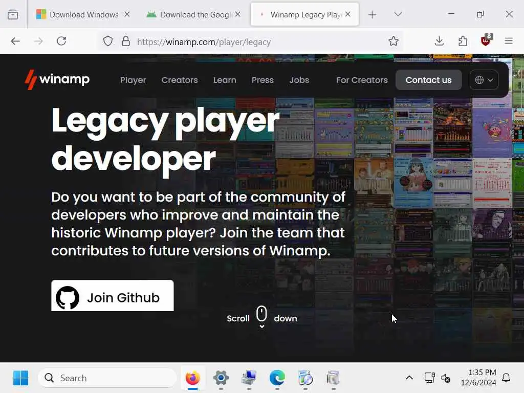524x393 pixels.
Task: Visit the Jobs page
Action: tap(299, 80)
